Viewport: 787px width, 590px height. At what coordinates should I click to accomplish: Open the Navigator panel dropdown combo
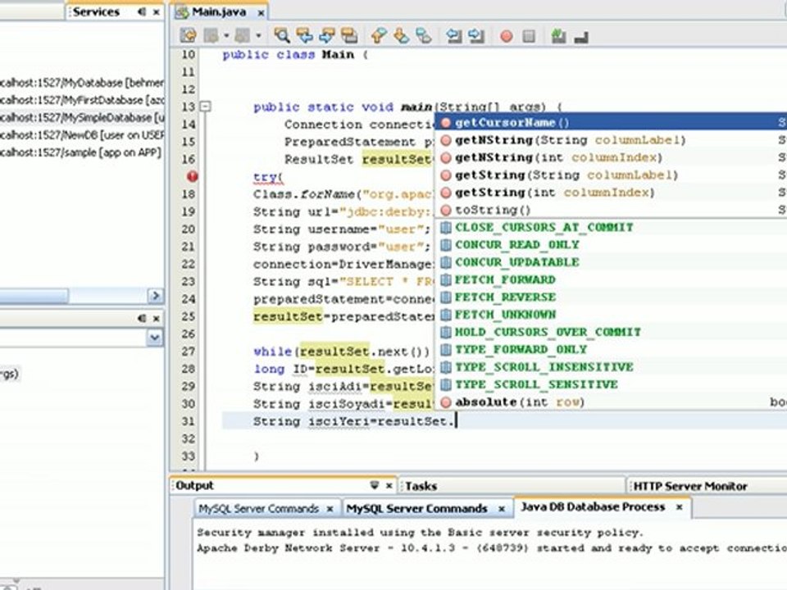(155, 338)
